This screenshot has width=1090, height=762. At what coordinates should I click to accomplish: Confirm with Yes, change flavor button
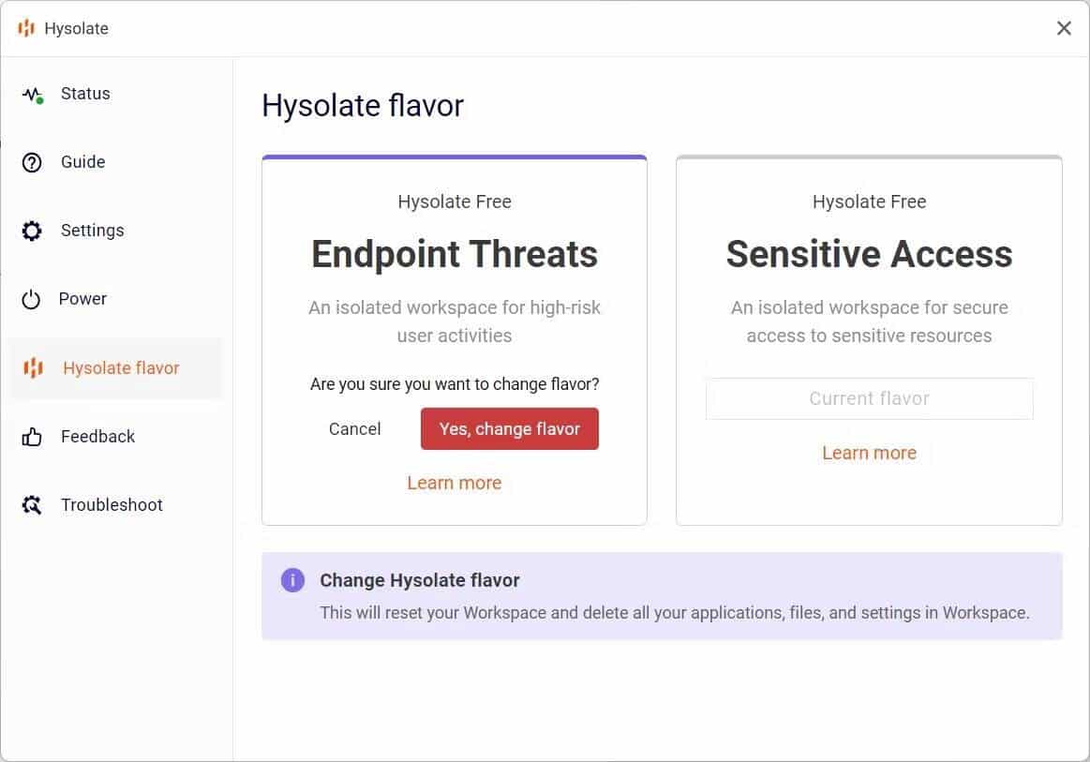point(509,428)
